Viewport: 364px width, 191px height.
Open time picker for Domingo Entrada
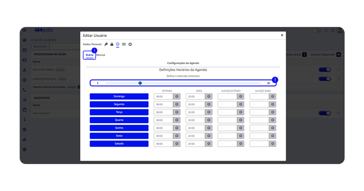click(x=177, y=96)
